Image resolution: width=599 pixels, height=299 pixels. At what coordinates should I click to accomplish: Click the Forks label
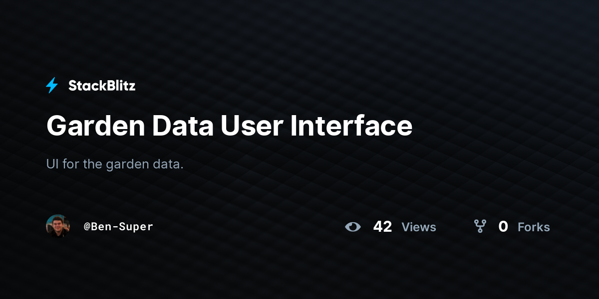pos(534,227)
